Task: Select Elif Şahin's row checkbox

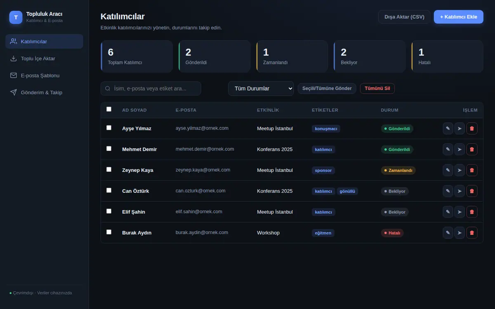Action: [109, 211]
